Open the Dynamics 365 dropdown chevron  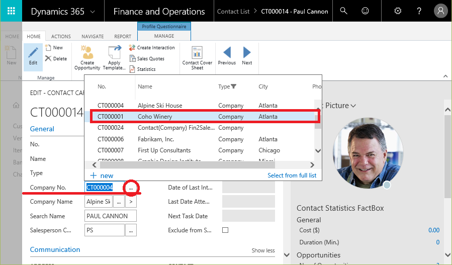tap(93, 12)
